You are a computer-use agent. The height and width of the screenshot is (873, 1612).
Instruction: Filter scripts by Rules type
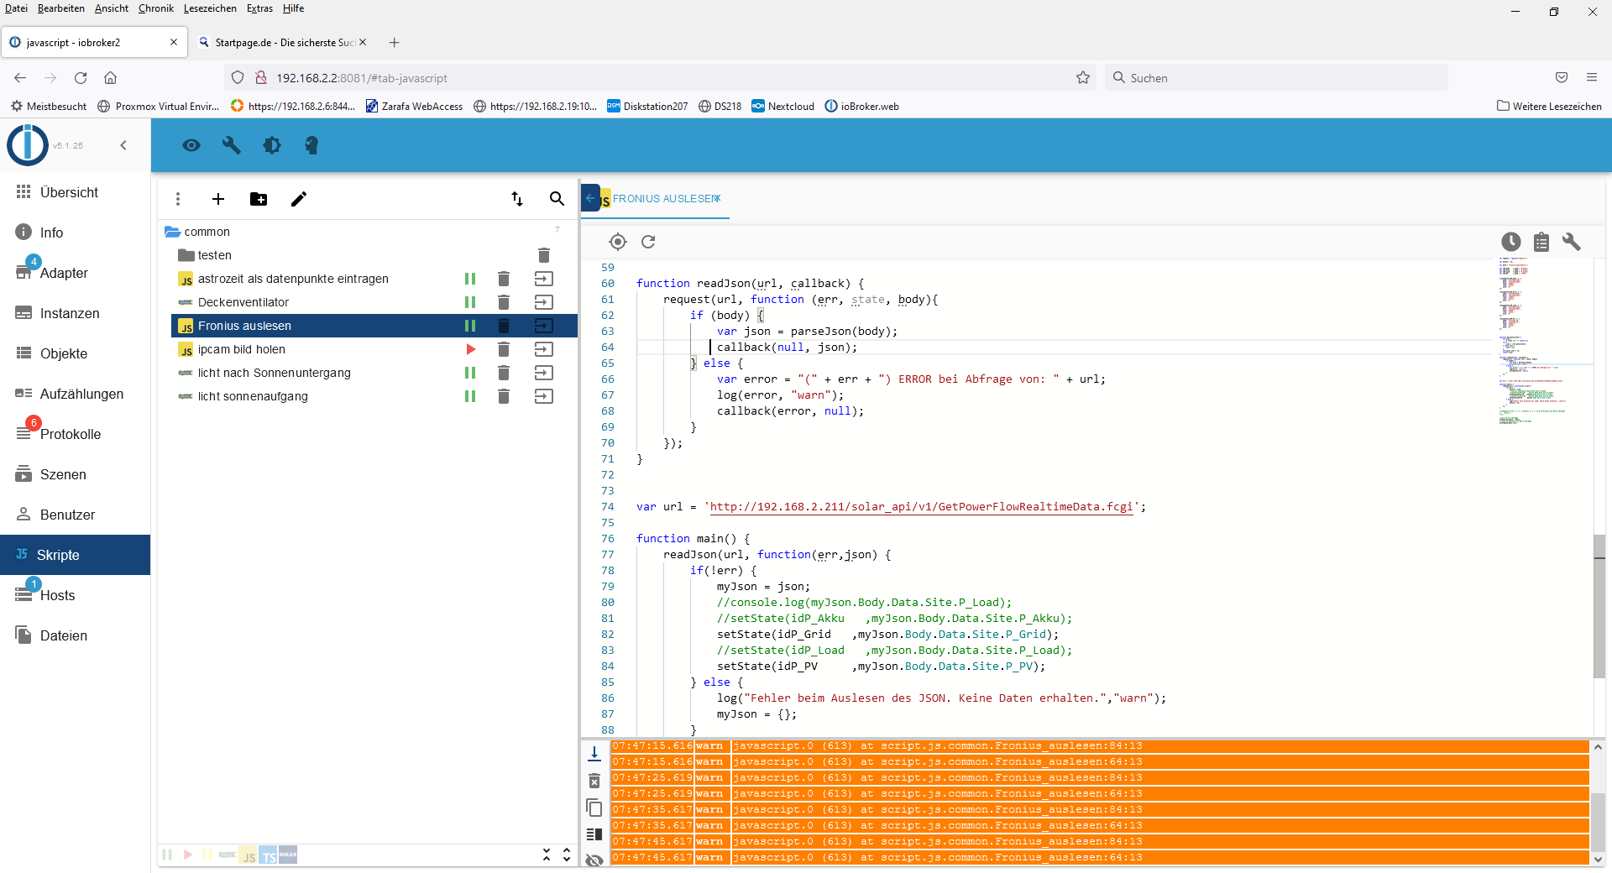pos(288,855)
